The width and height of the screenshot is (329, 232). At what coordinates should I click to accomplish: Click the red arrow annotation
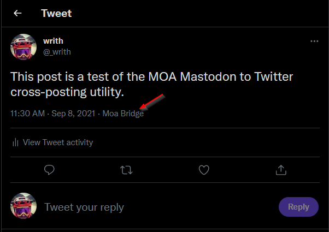click(x=152, y=102)
